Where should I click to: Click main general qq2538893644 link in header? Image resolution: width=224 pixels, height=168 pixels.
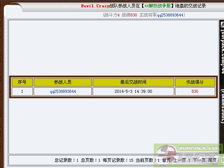(x=171, y=15)
